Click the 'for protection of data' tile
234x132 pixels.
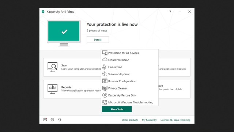tap(174, 89)
